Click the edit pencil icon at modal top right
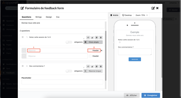Screen dimensions: 181x98 [153, 8]
